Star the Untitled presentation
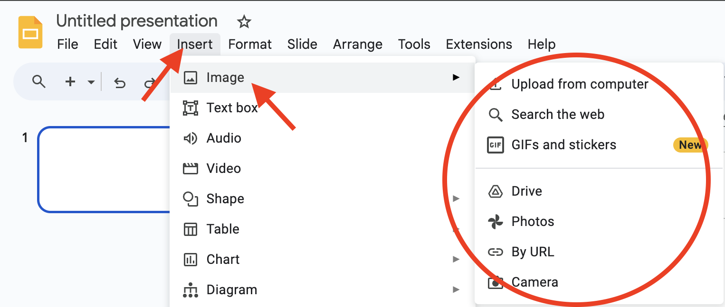The image size is (725, 307). (244, 21)
